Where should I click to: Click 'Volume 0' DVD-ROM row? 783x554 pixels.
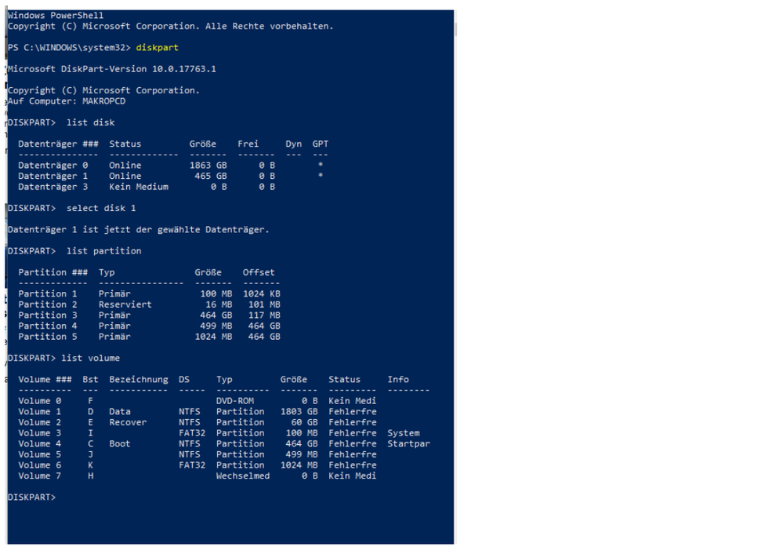coord(34,401)
